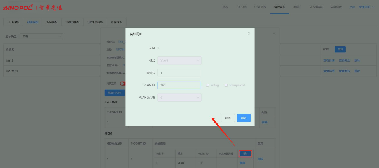Switch to the VLAN管理 menu
Viewport: 379px width, 168px height.
[x=316, y=7]
